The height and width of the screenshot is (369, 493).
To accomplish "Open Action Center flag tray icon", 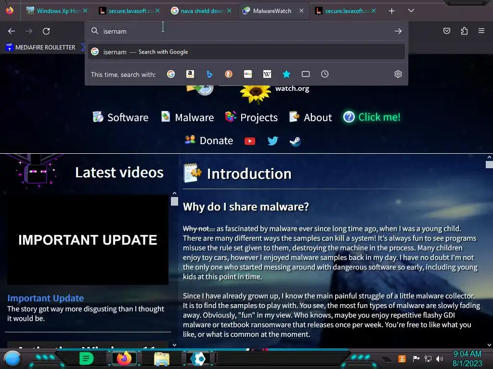I will (416, 358).
